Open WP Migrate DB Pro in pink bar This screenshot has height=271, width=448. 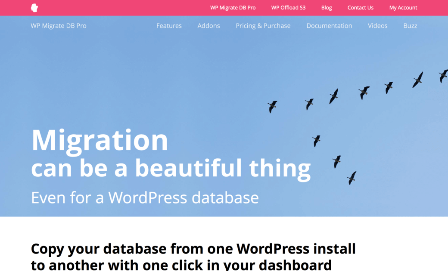pos(233,8)
